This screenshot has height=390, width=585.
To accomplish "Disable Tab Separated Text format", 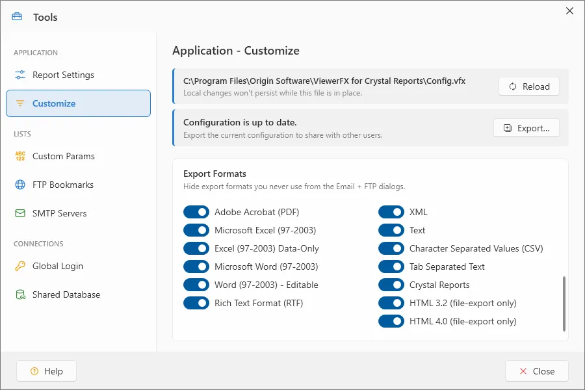I will click(391, 266).
